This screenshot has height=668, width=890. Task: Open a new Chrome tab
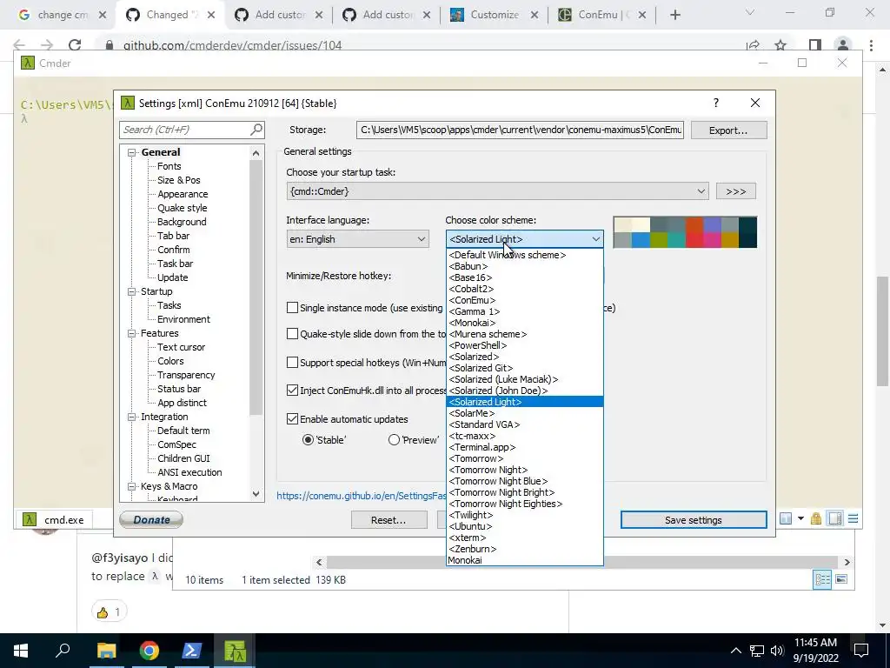pos(674,15)
